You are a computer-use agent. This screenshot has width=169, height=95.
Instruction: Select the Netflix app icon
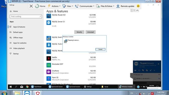(x=49, y=58)
